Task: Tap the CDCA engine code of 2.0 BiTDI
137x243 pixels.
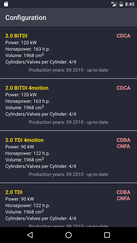Action: pyautogui.click(x=124, y=36)
